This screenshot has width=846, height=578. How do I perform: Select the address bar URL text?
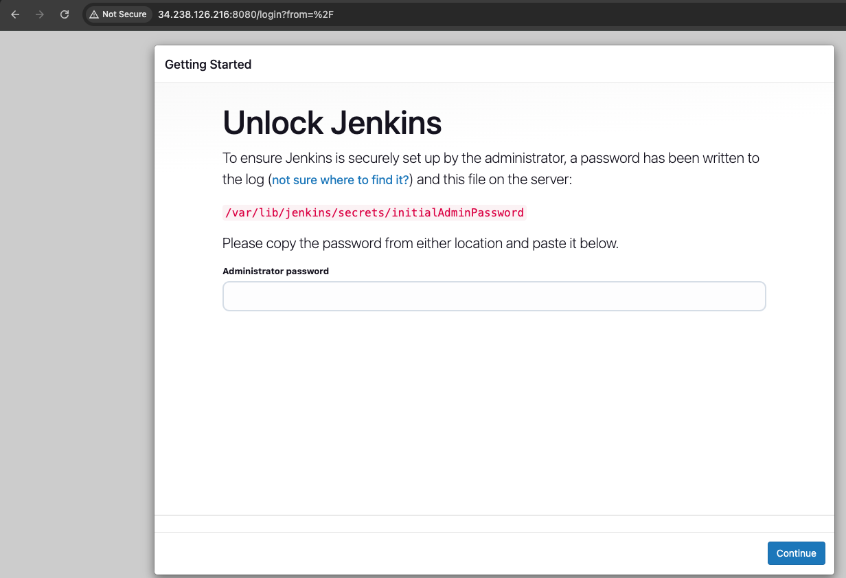(245, 14)
